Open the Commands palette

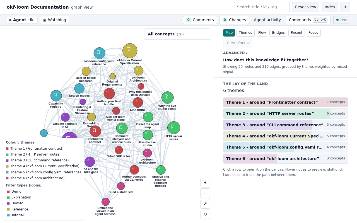pyautogui.click(x=308, y=20)
